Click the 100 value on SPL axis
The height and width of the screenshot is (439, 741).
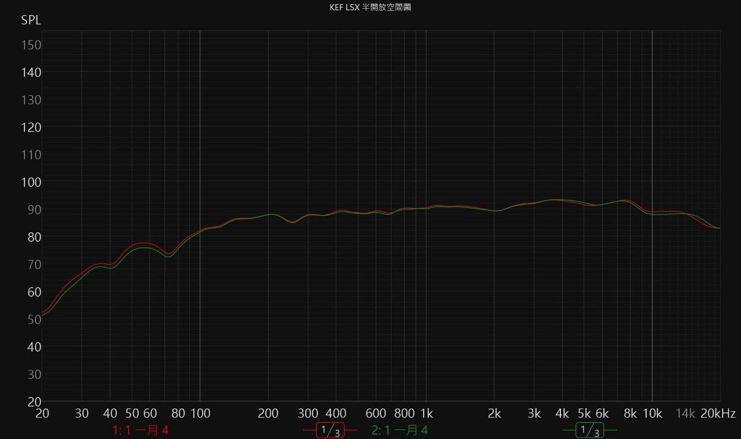[31, 182]
